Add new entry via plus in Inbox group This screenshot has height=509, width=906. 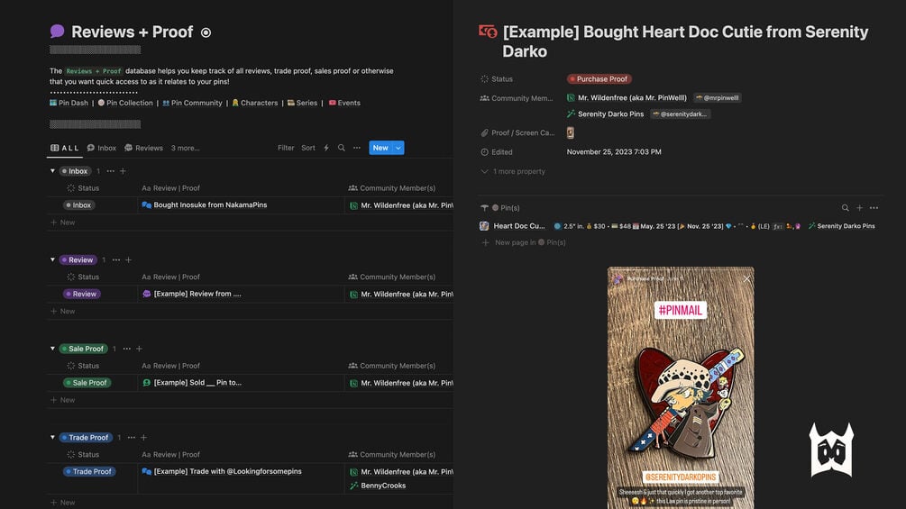tap(124, 171)
